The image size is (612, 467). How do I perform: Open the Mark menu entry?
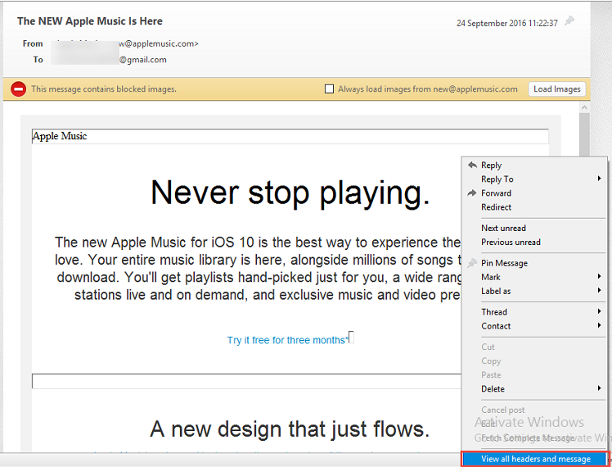534,277
